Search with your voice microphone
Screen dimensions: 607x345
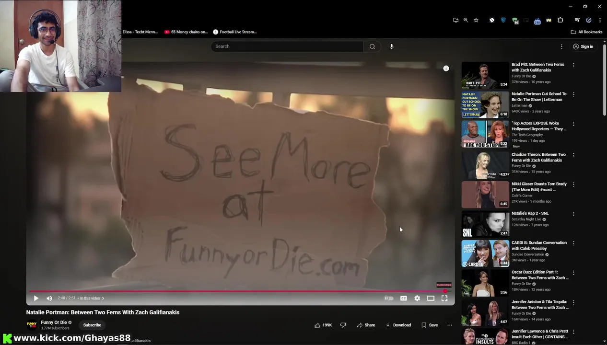pos(391,46)
